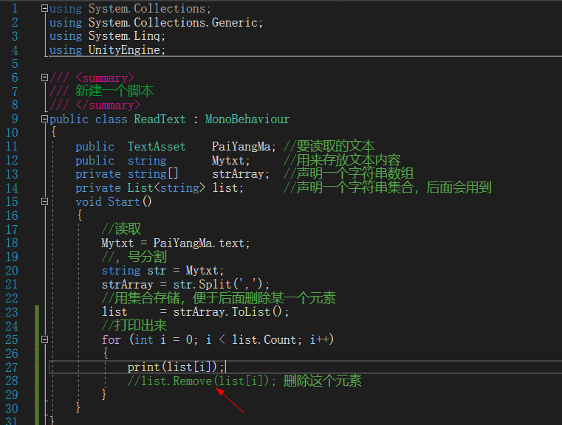Collapse the Start method block

coord(44,201)
